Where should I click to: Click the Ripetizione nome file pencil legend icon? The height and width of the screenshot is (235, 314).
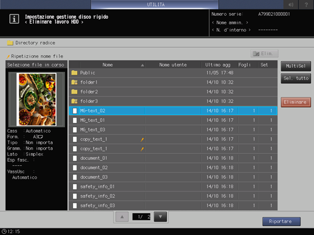click(9, 56)
